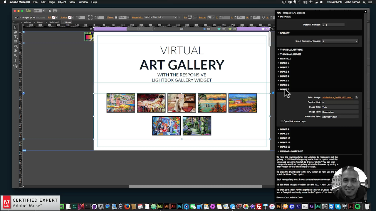Open the Select Number of Images dropdown
This screenshot has height=211, width=376.
pos(340,41)
